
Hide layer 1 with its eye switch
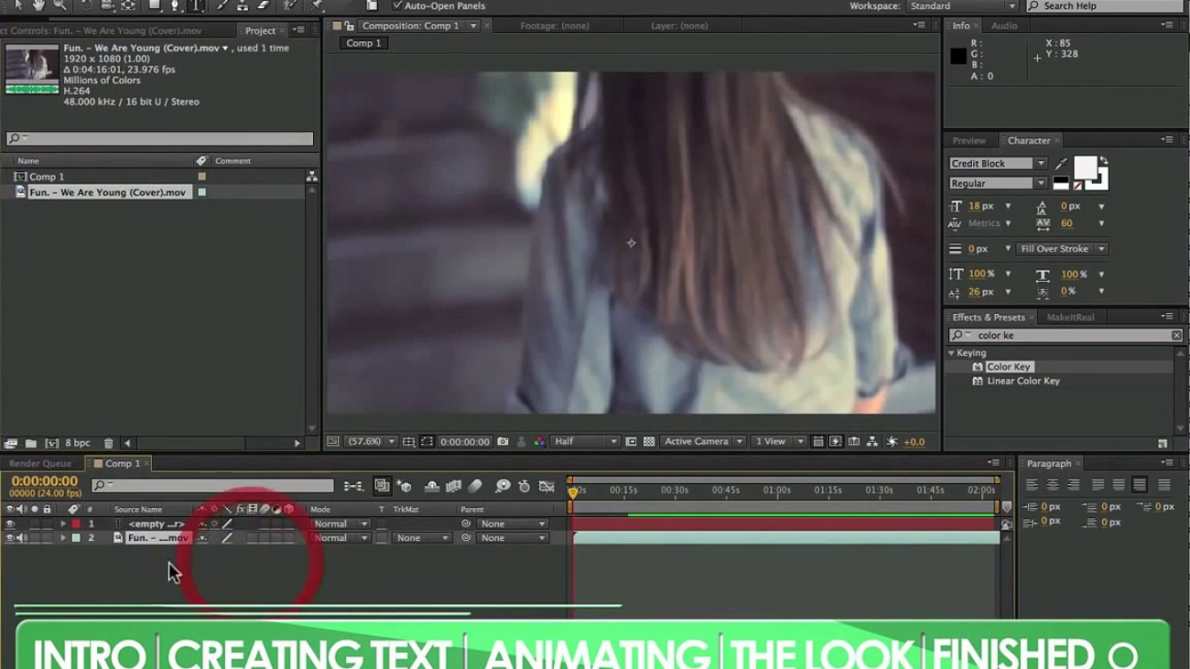point(10,524)
